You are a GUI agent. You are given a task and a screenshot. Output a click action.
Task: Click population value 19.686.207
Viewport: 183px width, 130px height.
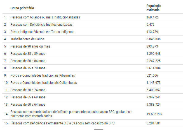(154, 114)
